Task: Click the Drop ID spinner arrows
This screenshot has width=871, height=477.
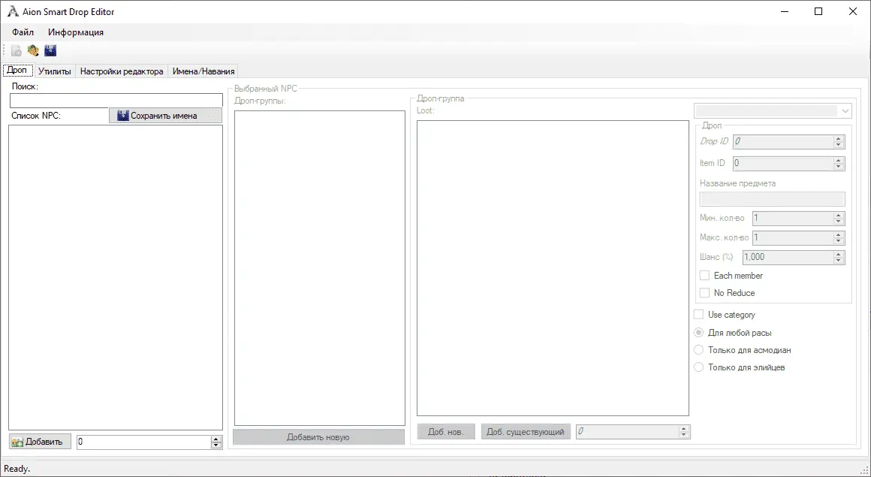Action: tap(839, 141)
